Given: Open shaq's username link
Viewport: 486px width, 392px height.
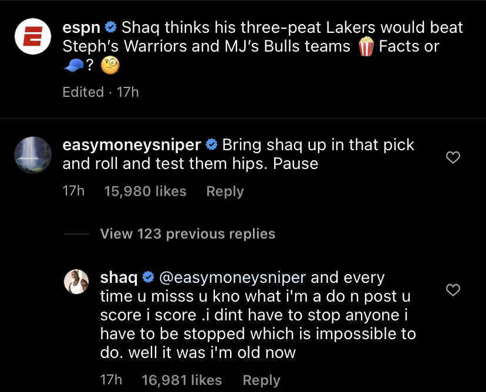Looking at the screenshot, I should pos(119,276).
